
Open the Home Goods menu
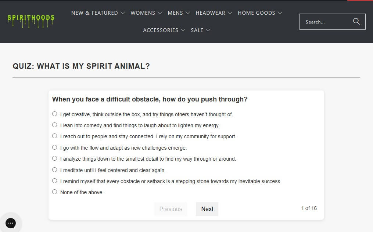click(x=260, y=13)
